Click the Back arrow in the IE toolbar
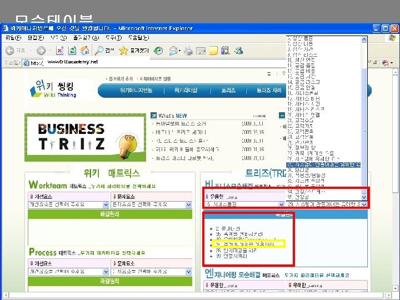Viewport: 400px width, 300px height. click(x=9, y=51)
